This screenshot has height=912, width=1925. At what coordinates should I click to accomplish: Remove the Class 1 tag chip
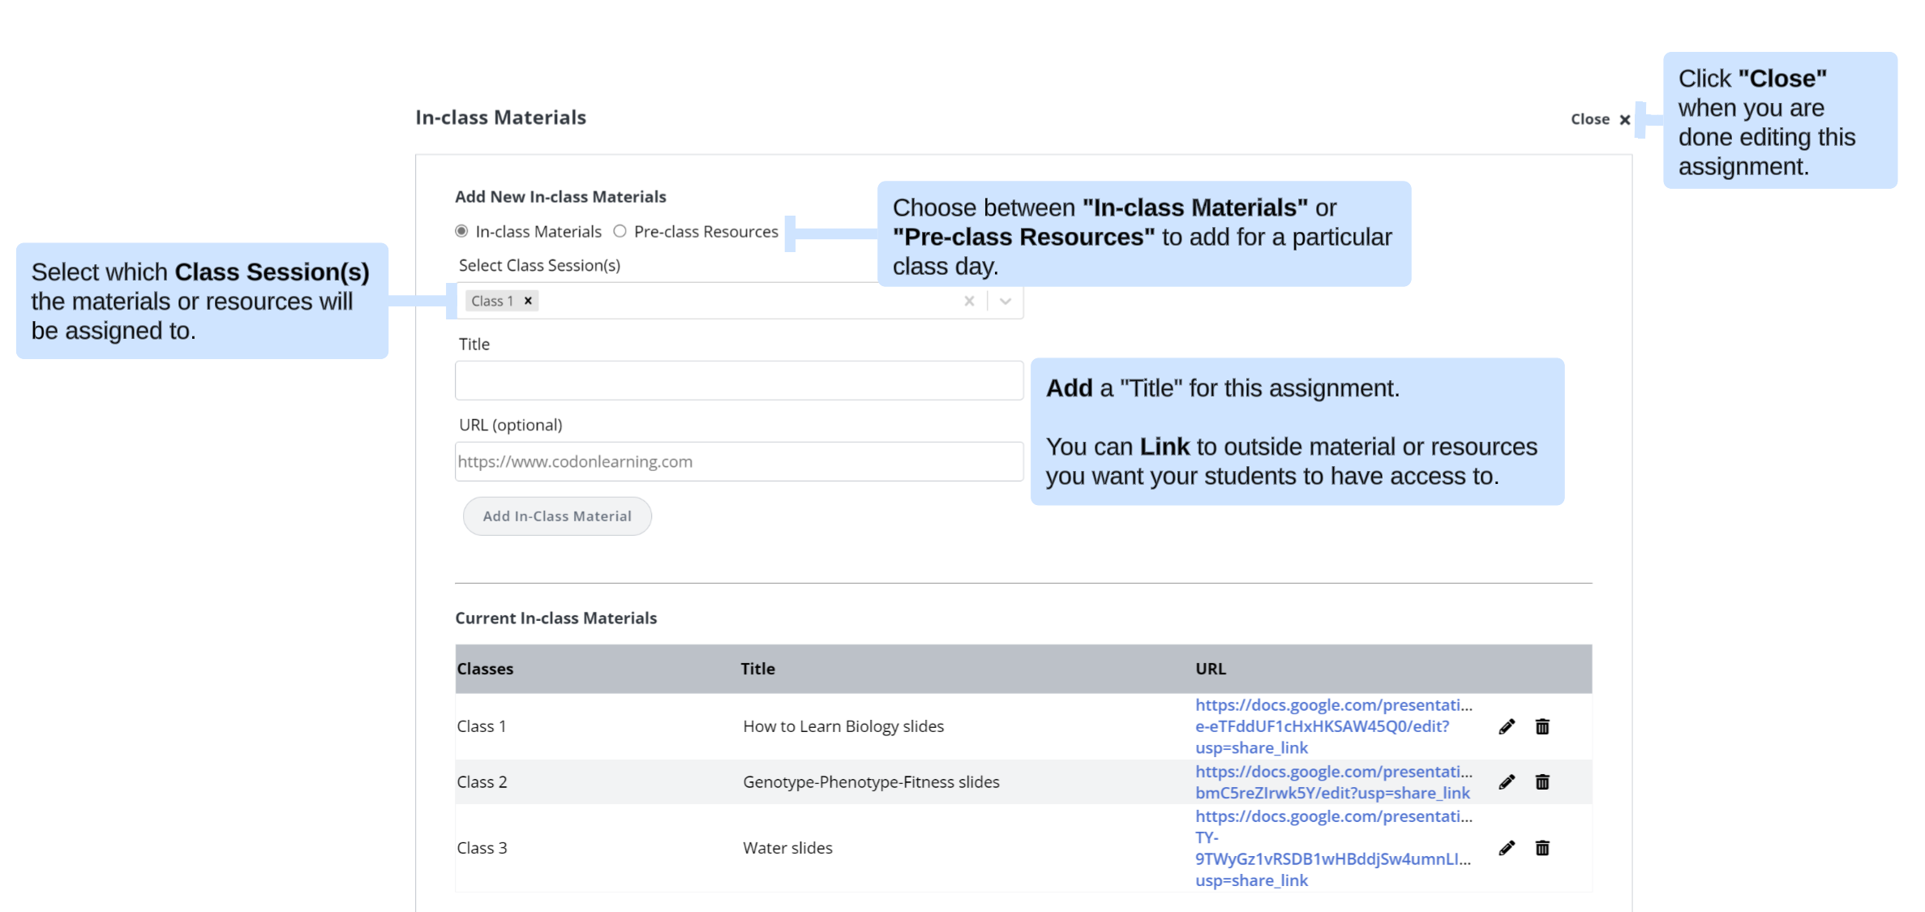click(528, 301)
